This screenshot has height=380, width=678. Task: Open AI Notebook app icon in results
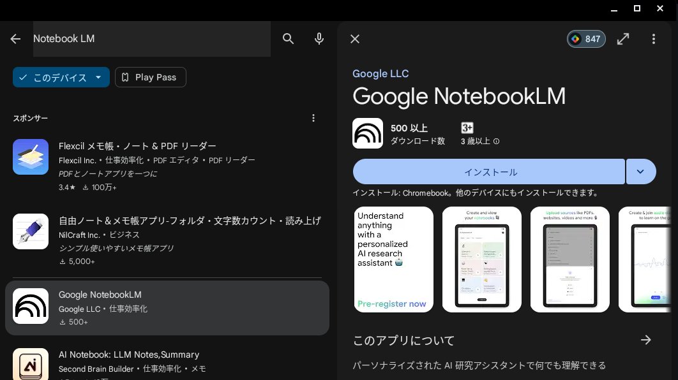coord(31,364)
